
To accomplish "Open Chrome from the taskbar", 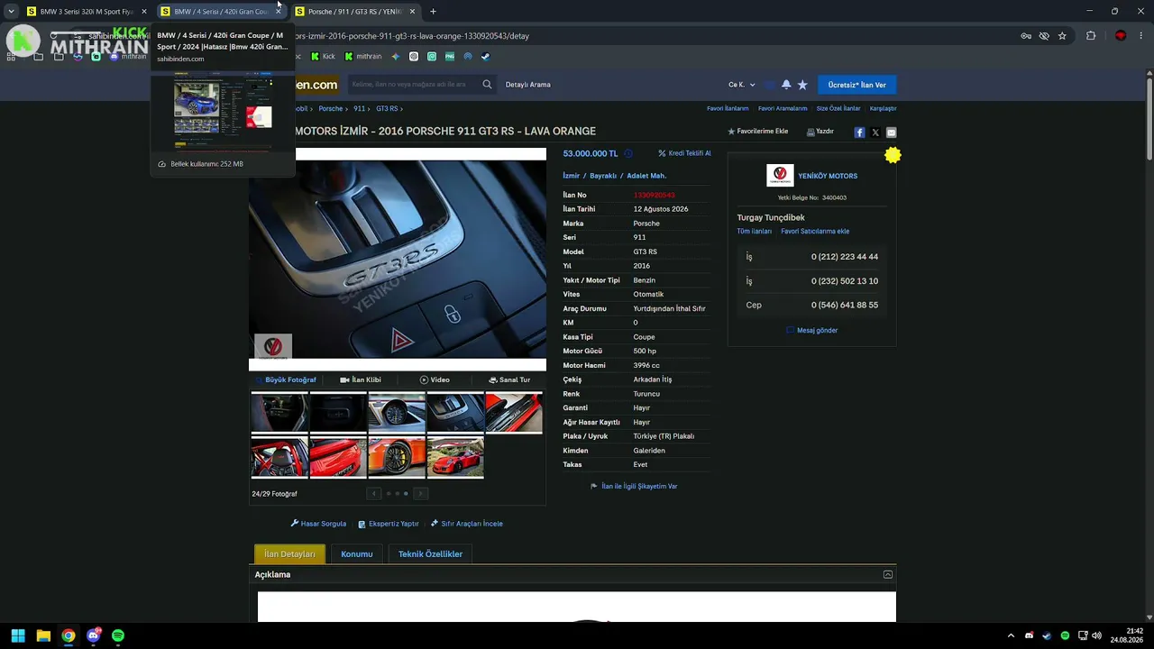I will [69, 635].
